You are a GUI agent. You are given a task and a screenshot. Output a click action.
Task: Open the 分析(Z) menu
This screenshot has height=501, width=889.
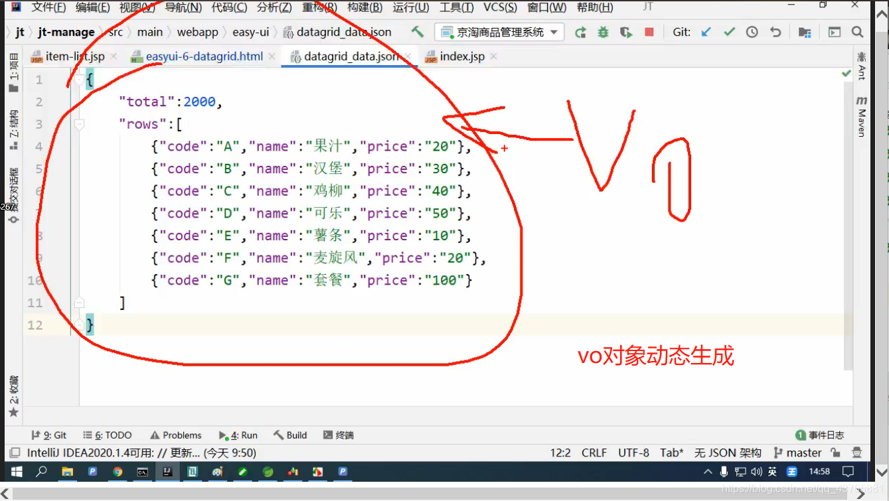(274, 7)
